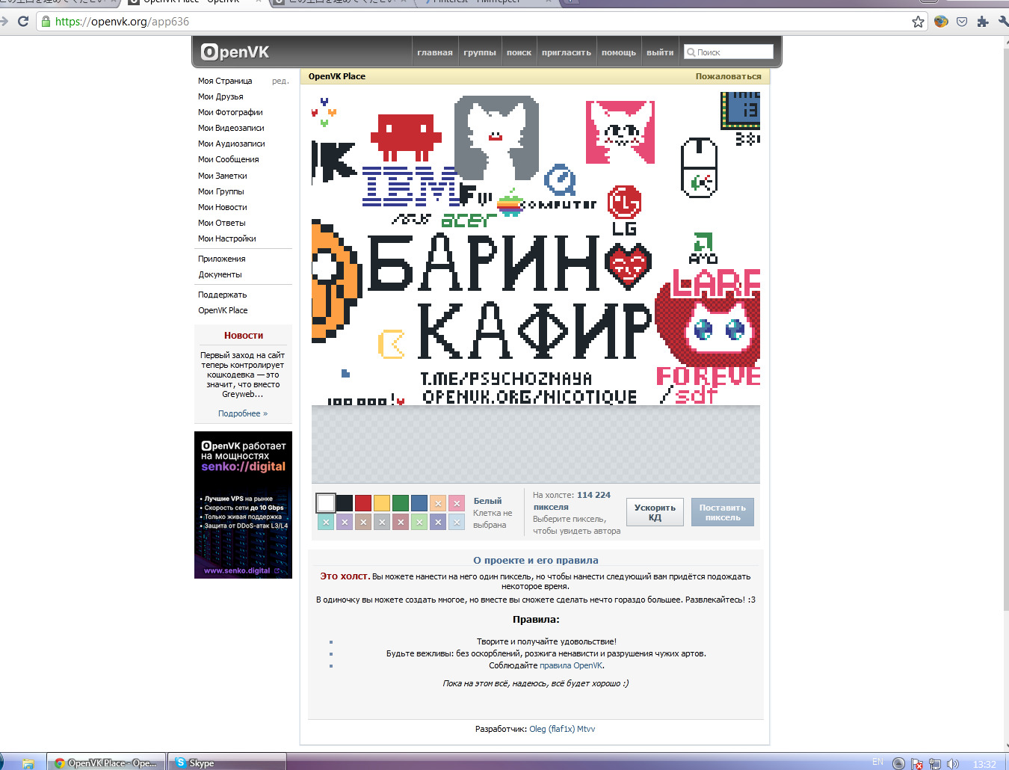The image size is (1009, 770).
Task: Click the locked peach color swatch
Action: 438,503
